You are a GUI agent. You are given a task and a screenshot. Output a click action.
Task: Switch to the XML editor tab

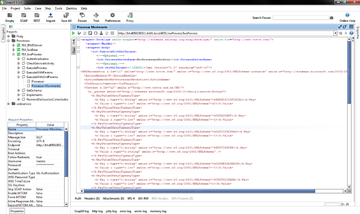[x=74, y=42]
